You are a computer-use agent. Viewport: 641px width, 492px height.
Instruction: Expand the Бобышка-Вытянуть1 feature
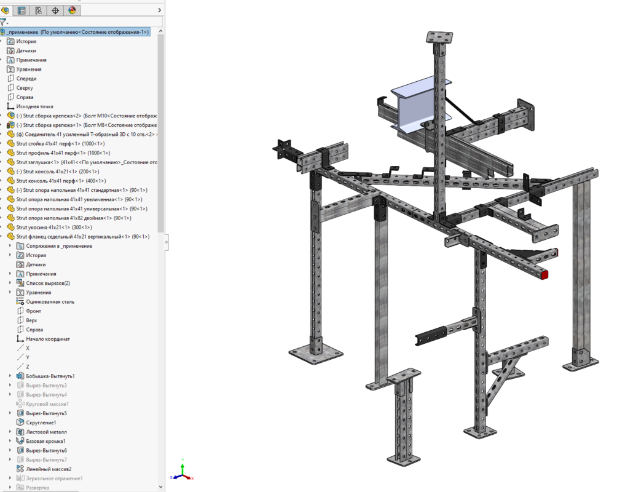[10, 376]
